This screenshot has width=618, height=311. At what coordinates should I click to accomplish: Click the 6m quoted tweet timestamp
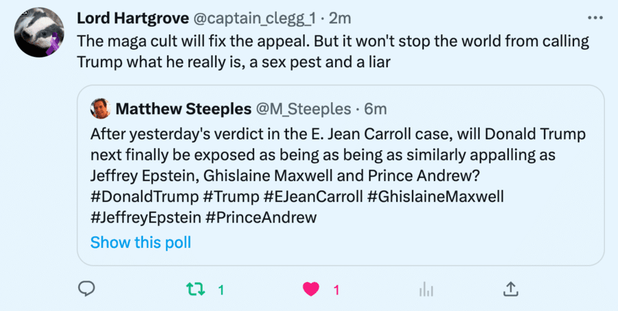(376, 108)
